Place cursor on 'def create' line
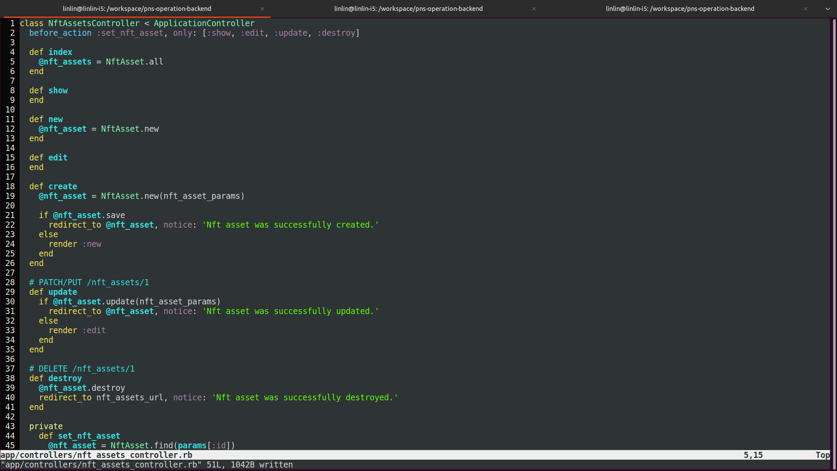 point(62,187)
